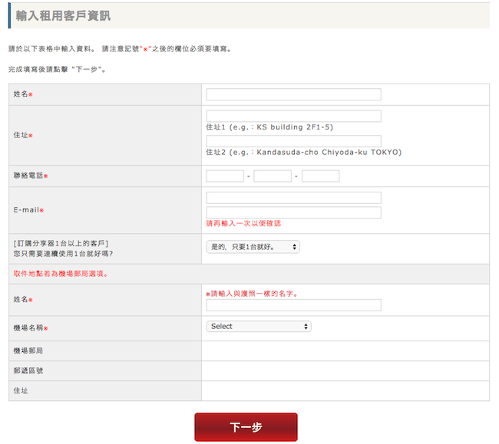
Task: Click the red 取件地點若為機場郵局選項 notice
Action: coord(60,274)
